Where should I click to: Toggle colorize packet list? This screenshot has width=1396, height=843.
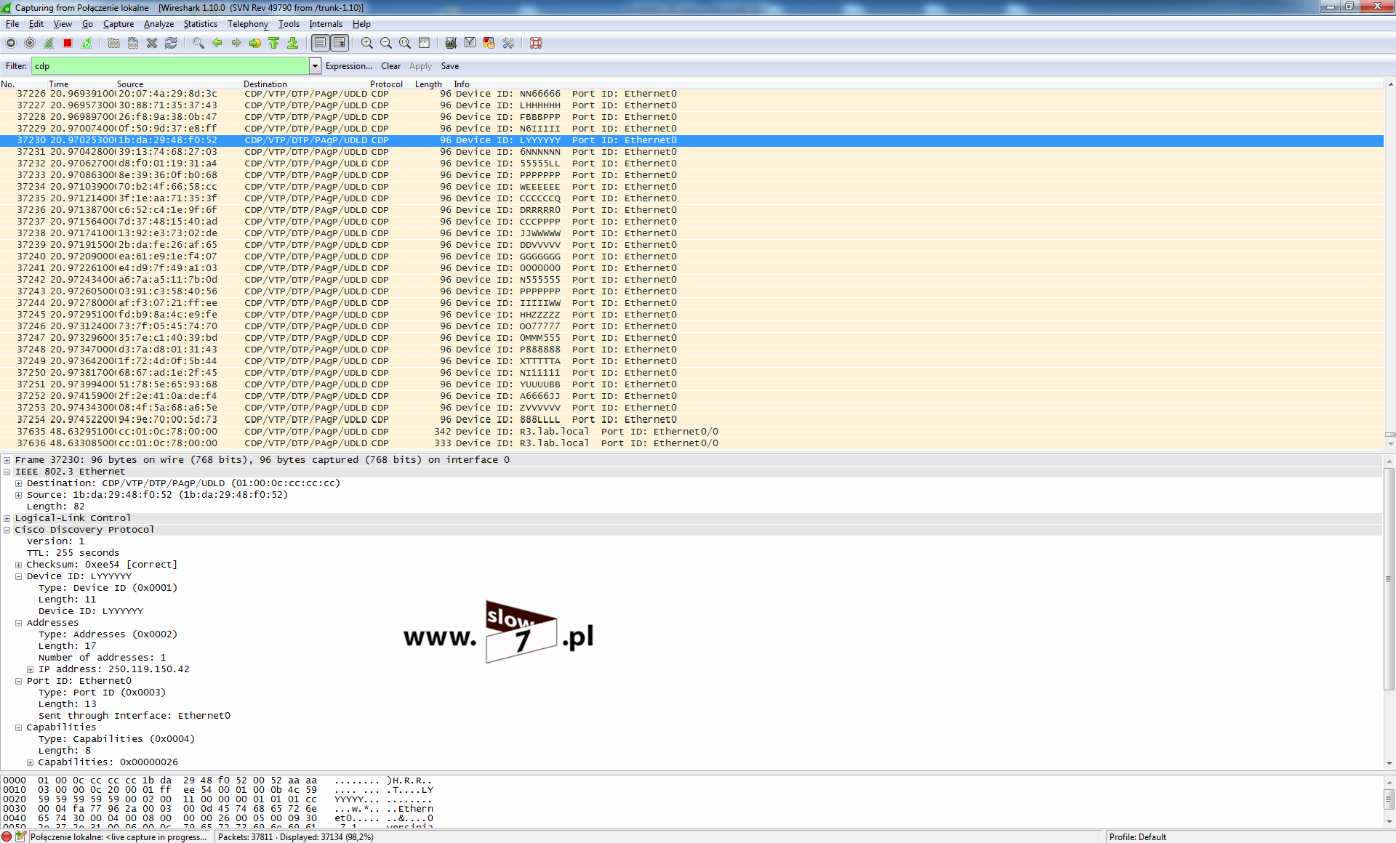tap(320, 43)
